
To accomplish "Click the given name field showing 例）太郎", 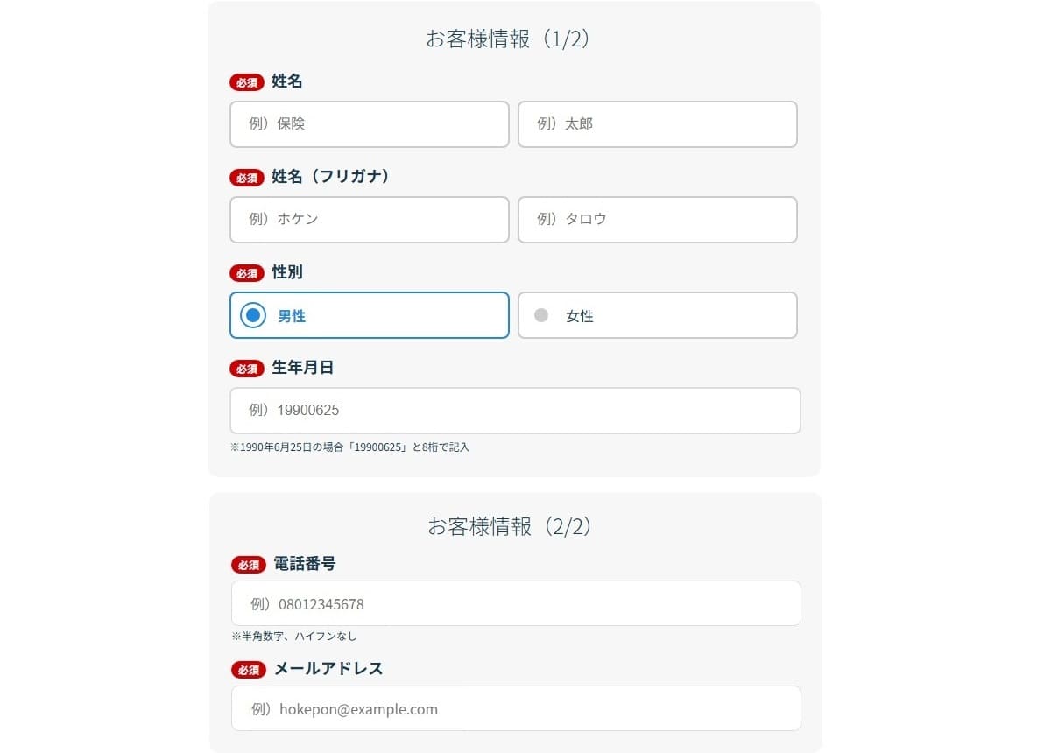I will click(x=658, y=124).
